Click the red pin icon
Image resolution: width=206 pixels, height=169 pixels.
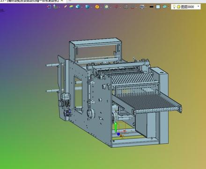116,7
